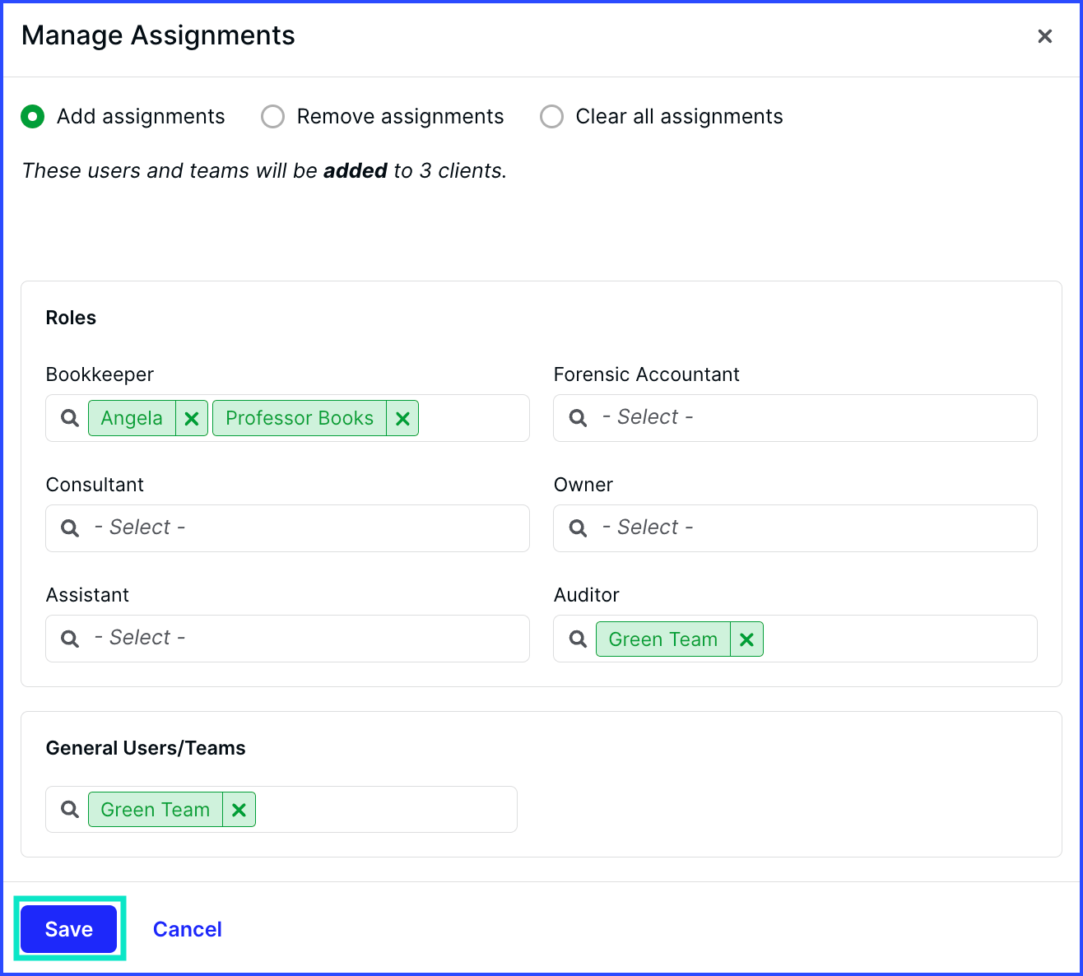The height and width of the screenshot is (976, 1083).
Task: Open the Owner select dropdown
Action: point(795,528)
